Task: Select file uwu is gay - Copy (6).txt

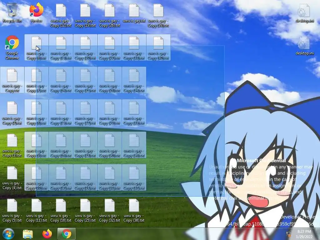Action: (x=37, y=47)
